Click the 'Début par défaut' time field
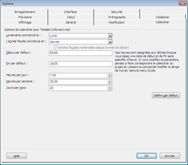 (80, 53)
